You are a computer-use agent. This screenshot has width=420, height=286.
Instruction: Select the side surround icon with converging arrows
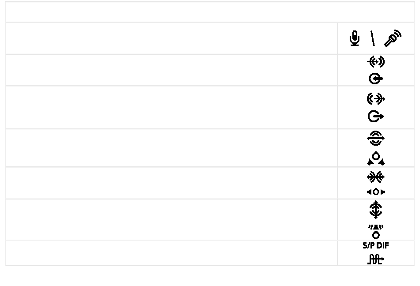(x=376, y=177)
